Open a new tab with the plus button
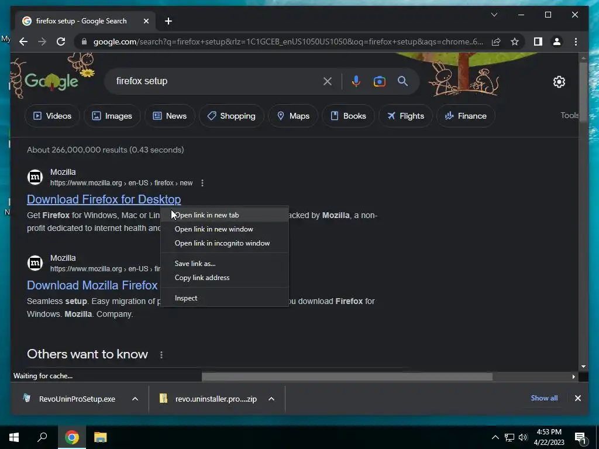This screenshot has height=449, width=599. (168, 21)
